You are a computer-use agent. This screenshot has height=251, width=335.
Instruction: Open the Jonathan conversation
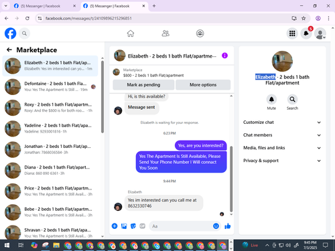50,149
